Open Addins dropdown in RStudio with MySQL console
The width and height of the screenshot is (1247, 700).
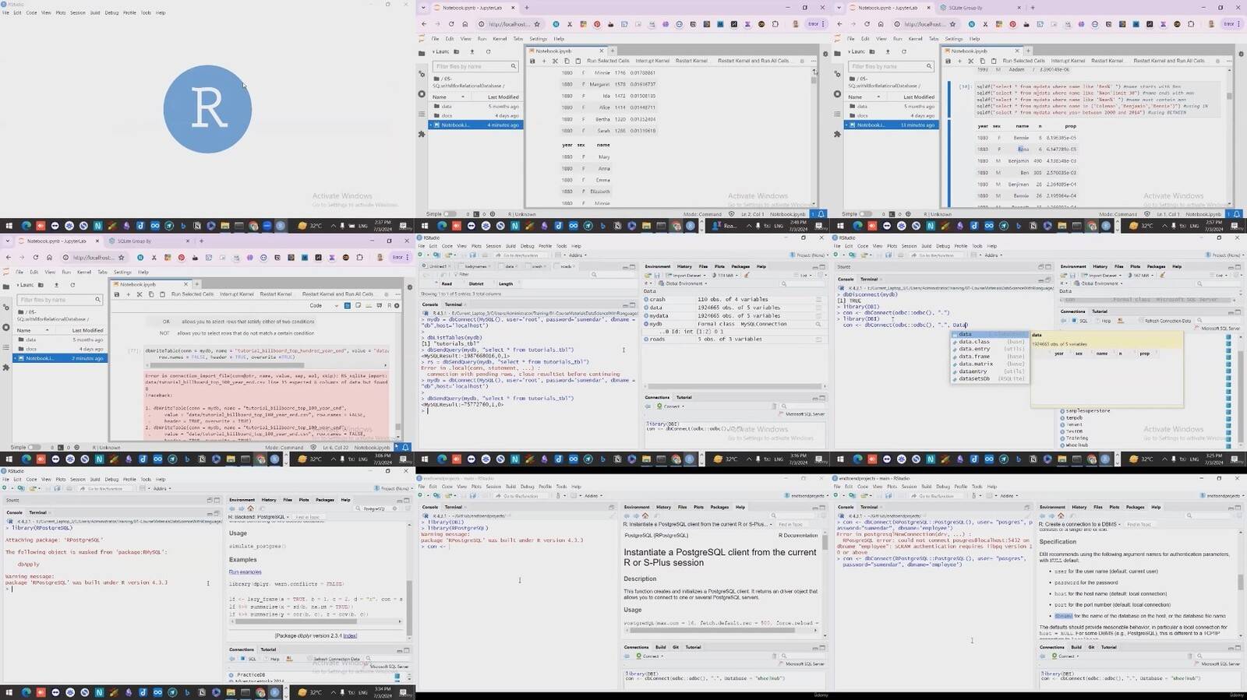click(x=578, y=255)
